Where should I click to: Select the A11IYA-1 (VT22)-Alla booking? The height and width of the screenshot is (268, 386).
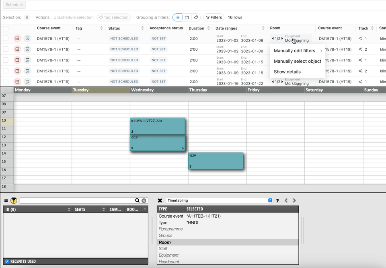click(x=158, y=126)
